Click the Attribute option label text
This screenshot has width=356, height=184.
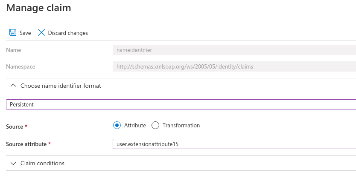pos(135,125)
